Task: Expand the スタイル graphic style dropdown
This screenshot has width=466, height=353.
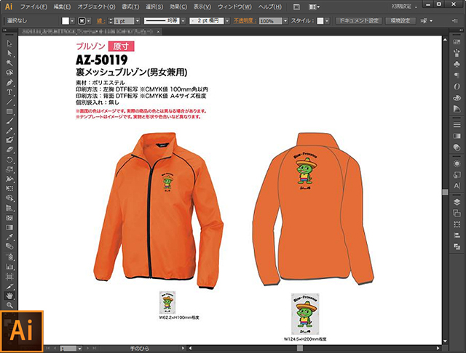Action: coord(327,22)
